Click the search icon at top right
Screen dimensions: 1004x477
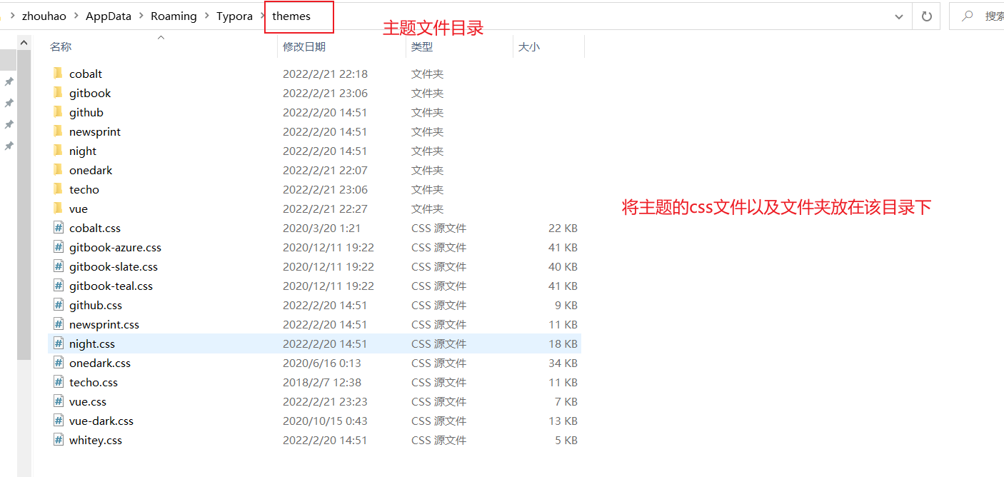pos(966,15)
